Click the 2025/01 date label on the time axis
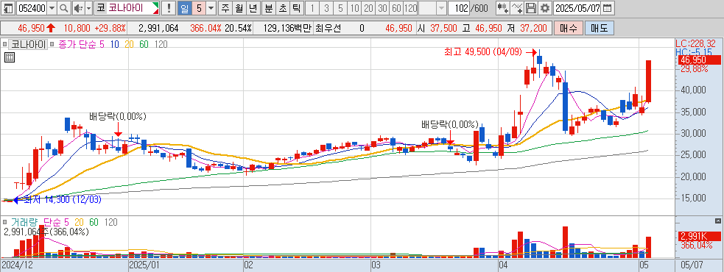The image size is (724, 272). coord(144,265)
